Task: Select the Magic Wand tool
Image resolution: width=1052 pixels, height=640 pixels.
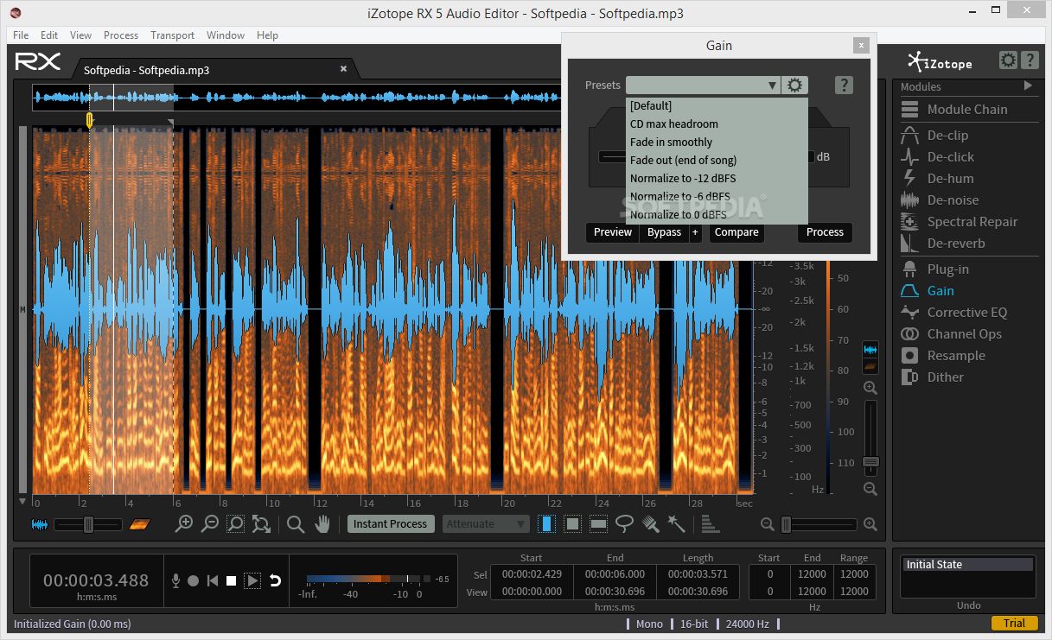Action: coord(676,523)
